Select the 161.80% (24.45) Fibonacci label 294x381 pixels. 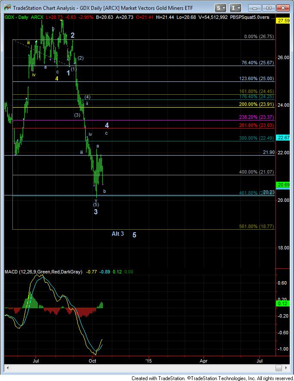(257, 91)
